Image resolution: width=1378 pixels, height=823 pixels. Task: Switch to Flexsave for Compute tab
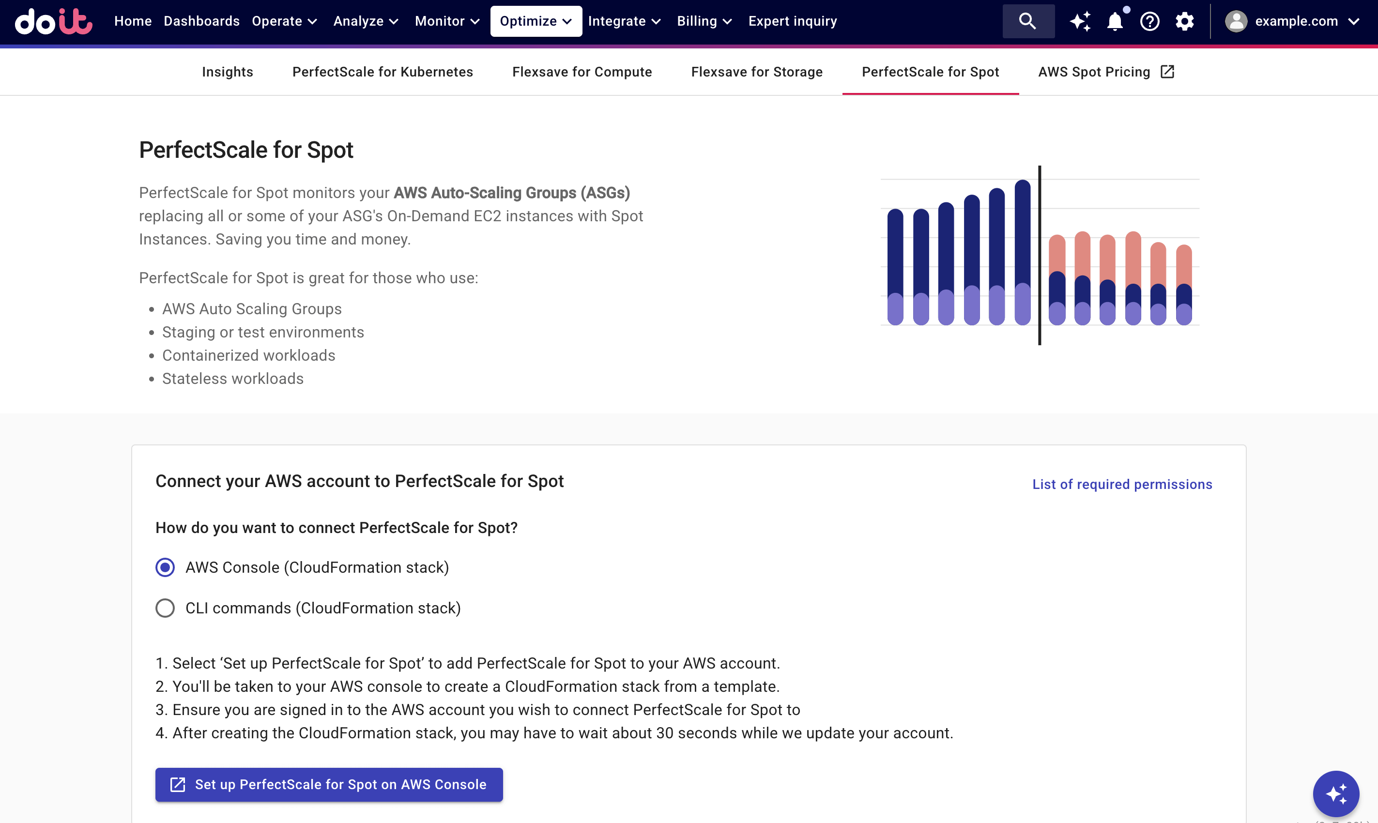[582, 72]
